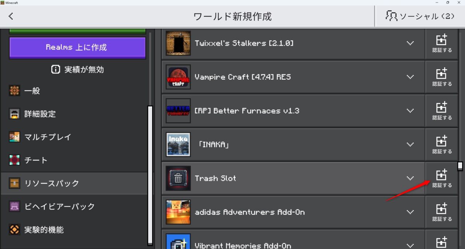Maximize or restore the Minecraft window
Viewport: 465px width, 249px height.
click(x=448, y=3)
